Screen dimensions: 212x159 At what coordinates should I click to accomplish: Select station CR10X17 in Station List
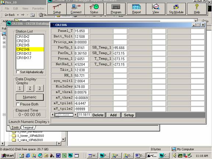(30, 58)
